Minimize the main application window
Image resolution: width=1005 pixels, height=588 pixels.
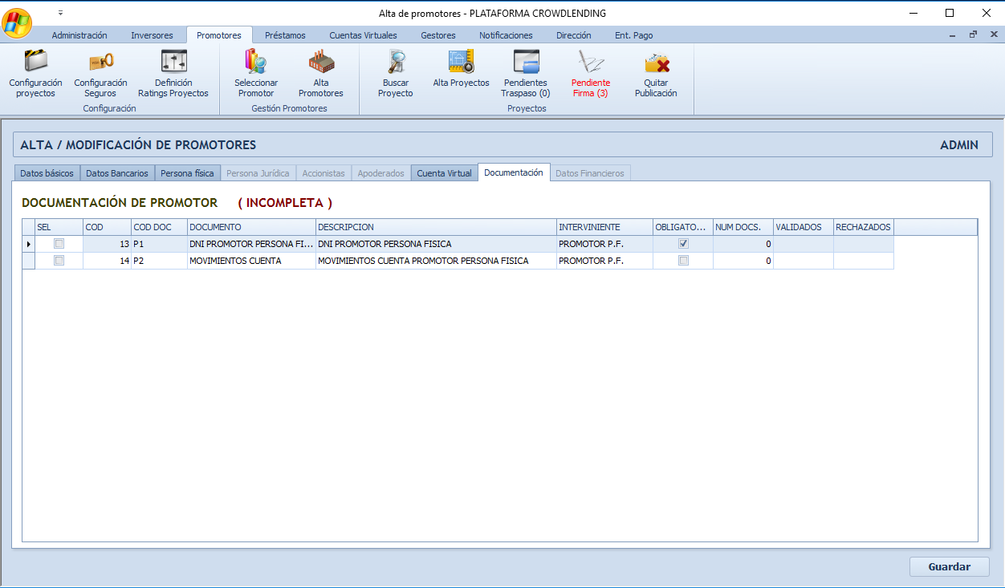[x=913, y=13]
